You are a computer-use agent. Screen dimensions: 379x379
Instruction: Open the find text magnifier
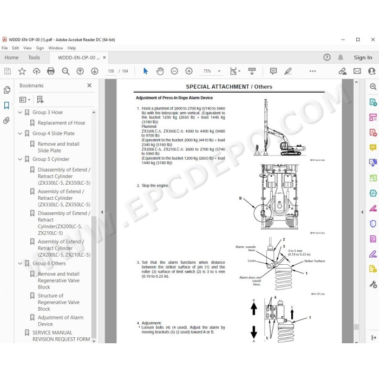[66, 71]
